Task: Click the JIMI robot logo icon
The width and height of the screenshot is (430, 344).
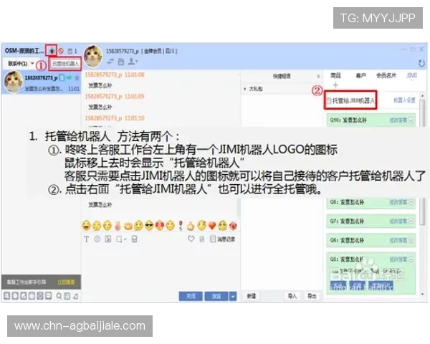Action: tap(52, 51)
